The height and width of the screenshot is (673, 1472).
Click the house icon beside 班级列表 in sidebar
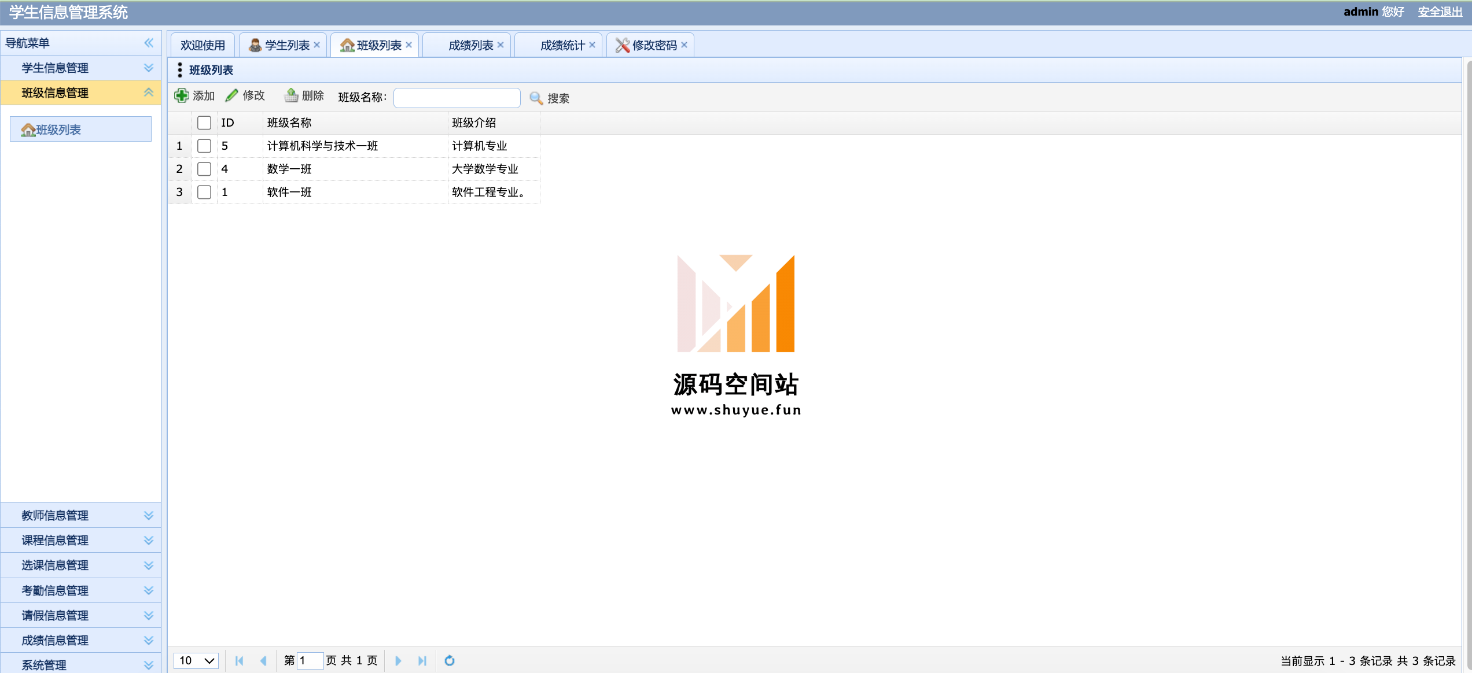tap(28, 130)
